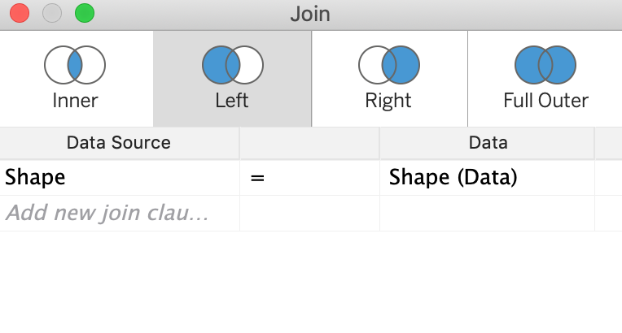Click empty operator cell in new clause row
This screenshot has height=333, width=622.
point(309,214)
